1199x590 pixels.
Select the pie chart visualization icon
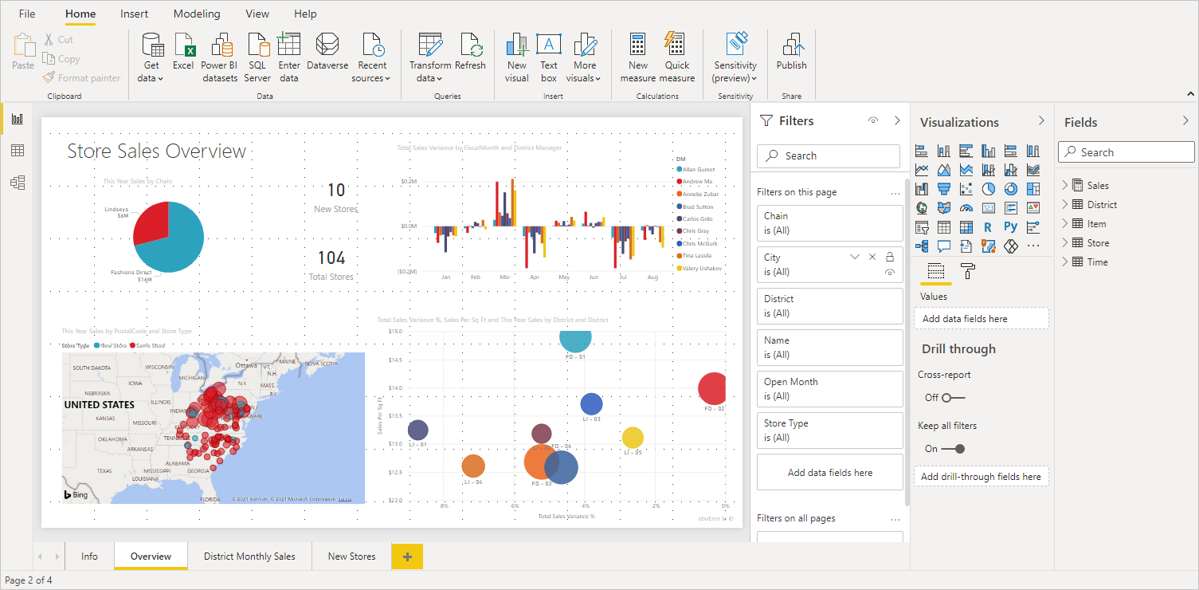(x=988, y=189)
